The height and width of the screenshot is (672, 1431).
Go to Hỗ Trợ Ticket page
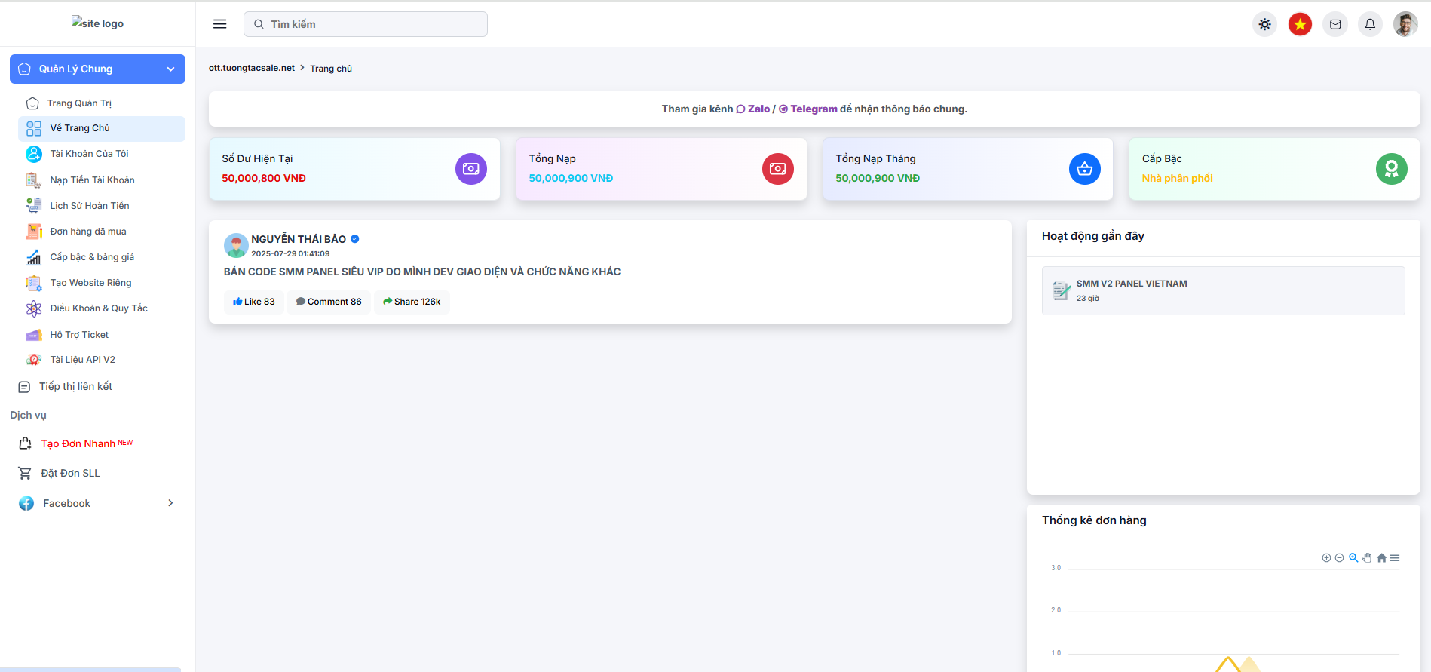click(x=79, y=335)
